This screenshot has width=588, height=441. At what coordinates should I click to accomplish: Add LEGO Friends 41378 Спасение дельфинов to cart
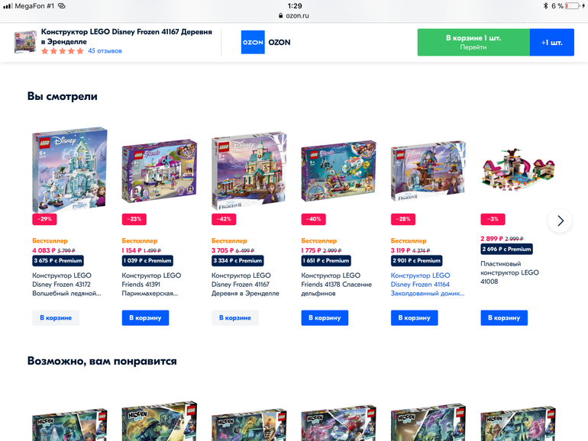pos(325,317)
